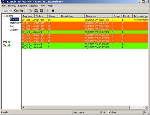The width and height of the screenshot is (150, 115).
Task: Click the application icon in title bar
Action: [3, 2]
